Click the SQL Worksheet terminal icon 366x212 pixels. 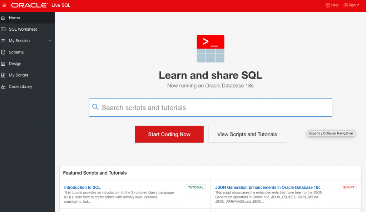click(x=3, y=29)
